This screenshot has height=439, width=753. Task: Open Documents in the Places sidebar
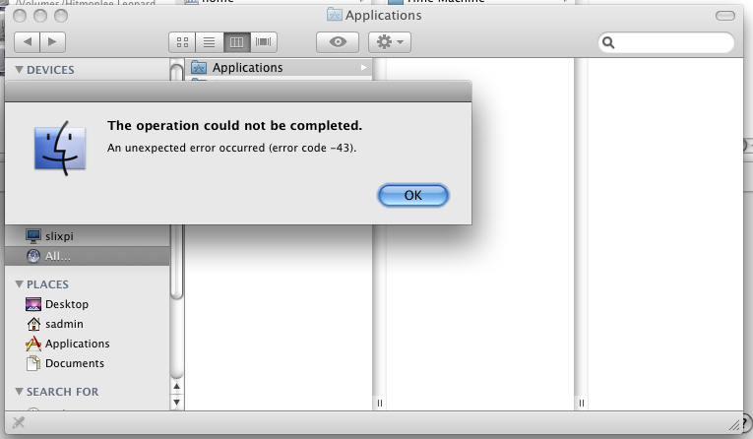pyautogui.click(x=87, y=363)
